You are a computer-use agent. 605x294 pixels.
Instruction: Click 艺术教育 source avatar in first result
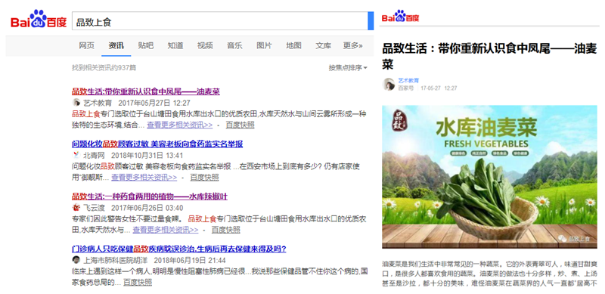(76, 103)
